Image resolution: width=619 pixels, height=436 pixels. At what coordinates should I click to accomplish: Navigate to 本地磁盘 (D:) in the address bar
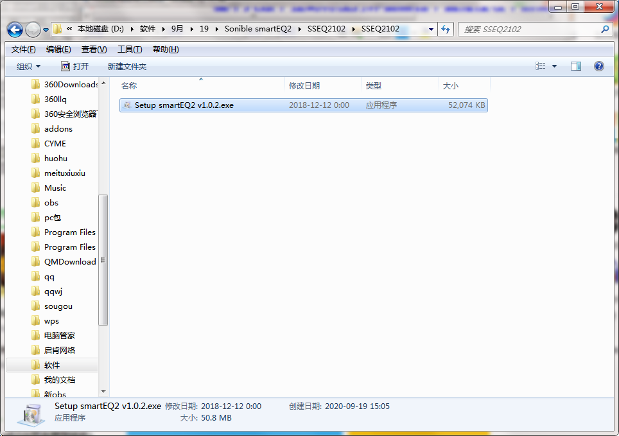pos(101,29)
